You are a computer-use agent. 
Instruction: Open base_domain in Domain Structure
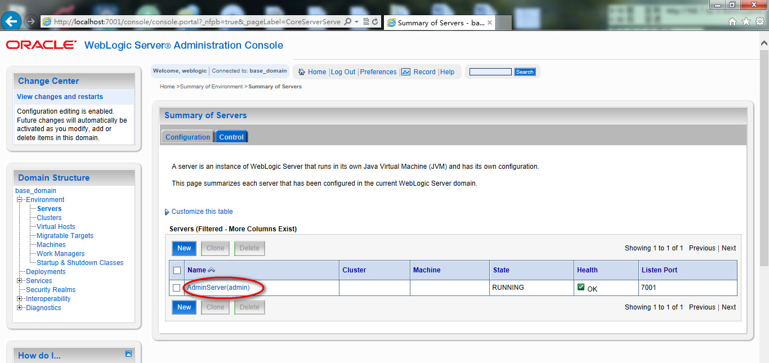click(x=35, y=191)
